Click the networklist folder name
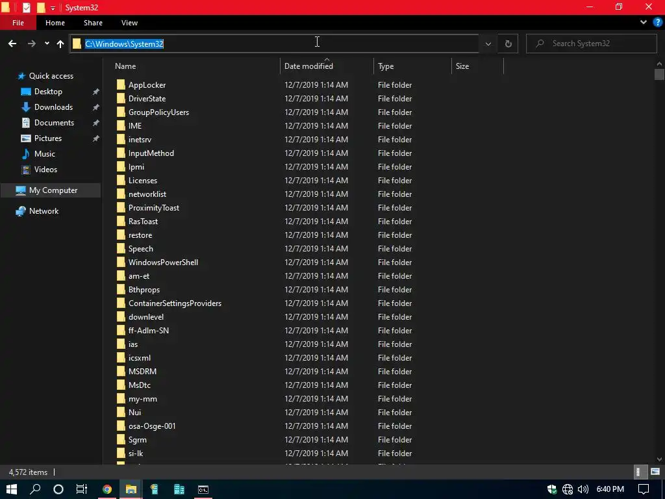665x499 pixels. [x=147, y=194]
